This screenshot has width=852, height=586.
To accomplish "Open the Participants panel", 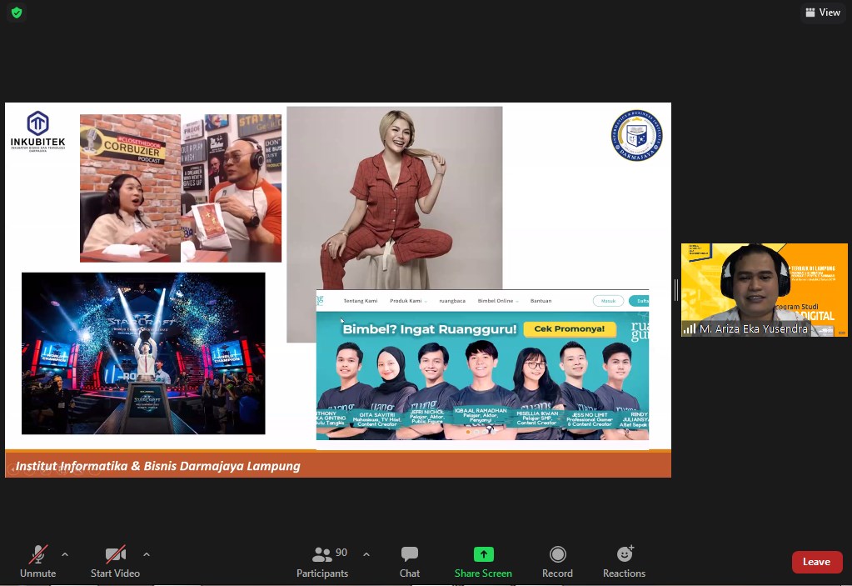I will 322,562.
